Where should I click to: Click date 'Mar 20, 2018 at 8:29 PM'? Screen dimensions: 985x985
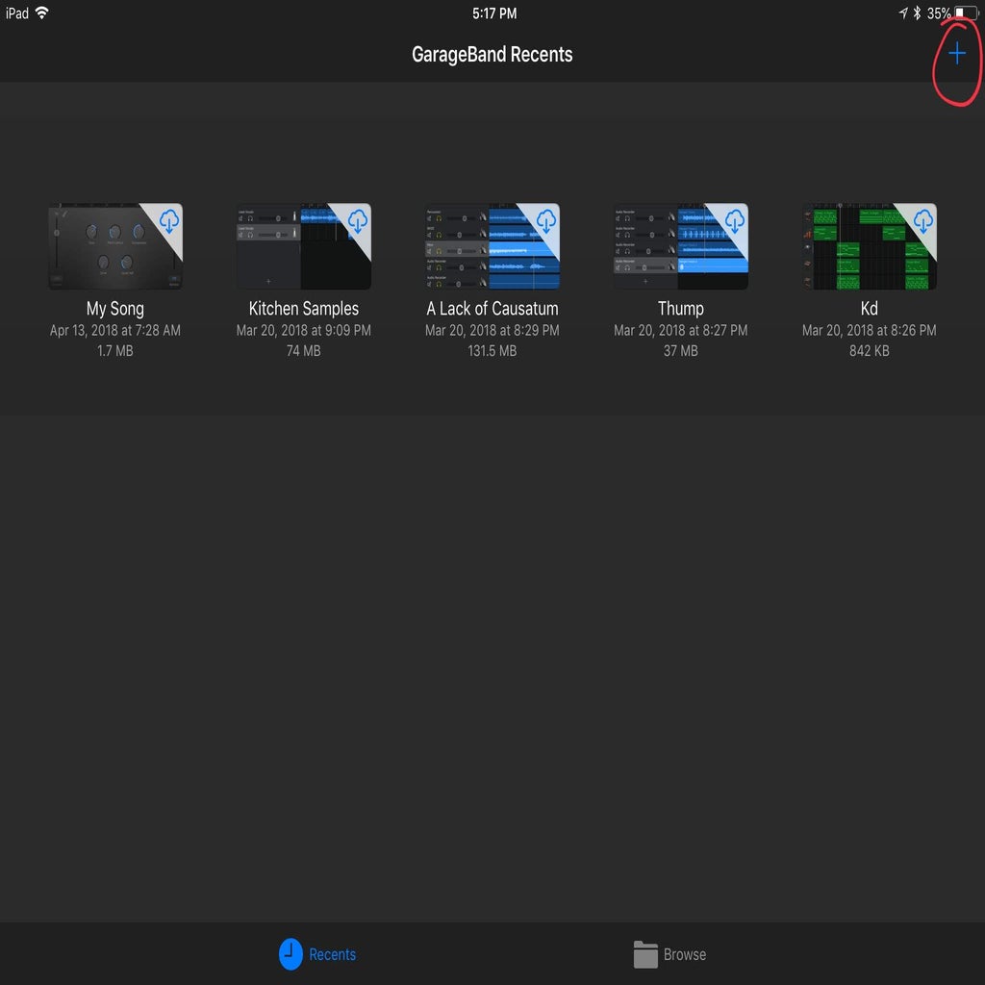tap(492, 331)
